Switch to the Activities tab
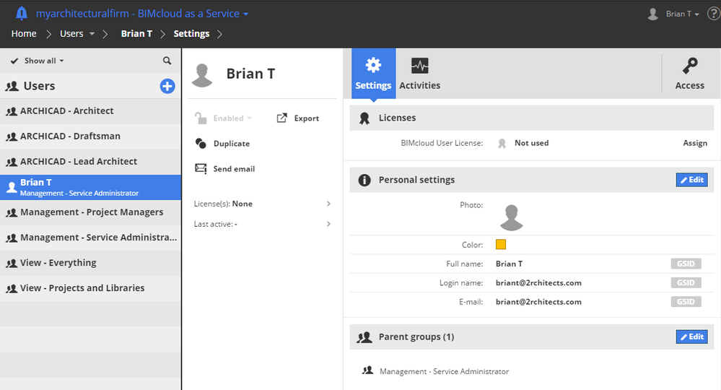The width and height of the screenshot is (721, 390). point(420,74)
